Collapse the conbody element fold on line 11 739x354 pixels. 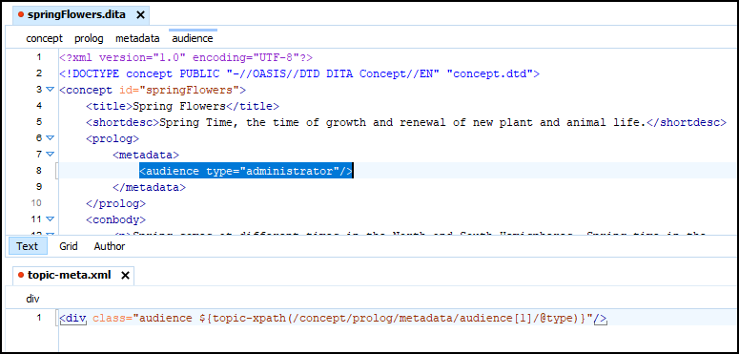51,219
